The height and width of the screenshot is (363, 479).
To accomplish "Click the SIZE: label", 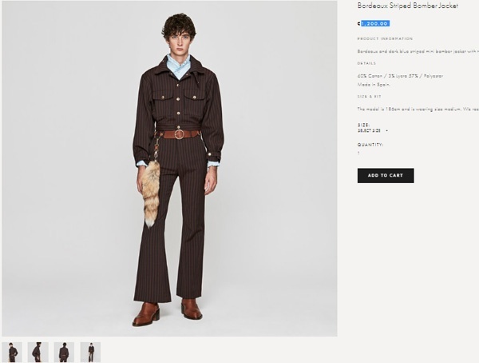I will [363, 125].
